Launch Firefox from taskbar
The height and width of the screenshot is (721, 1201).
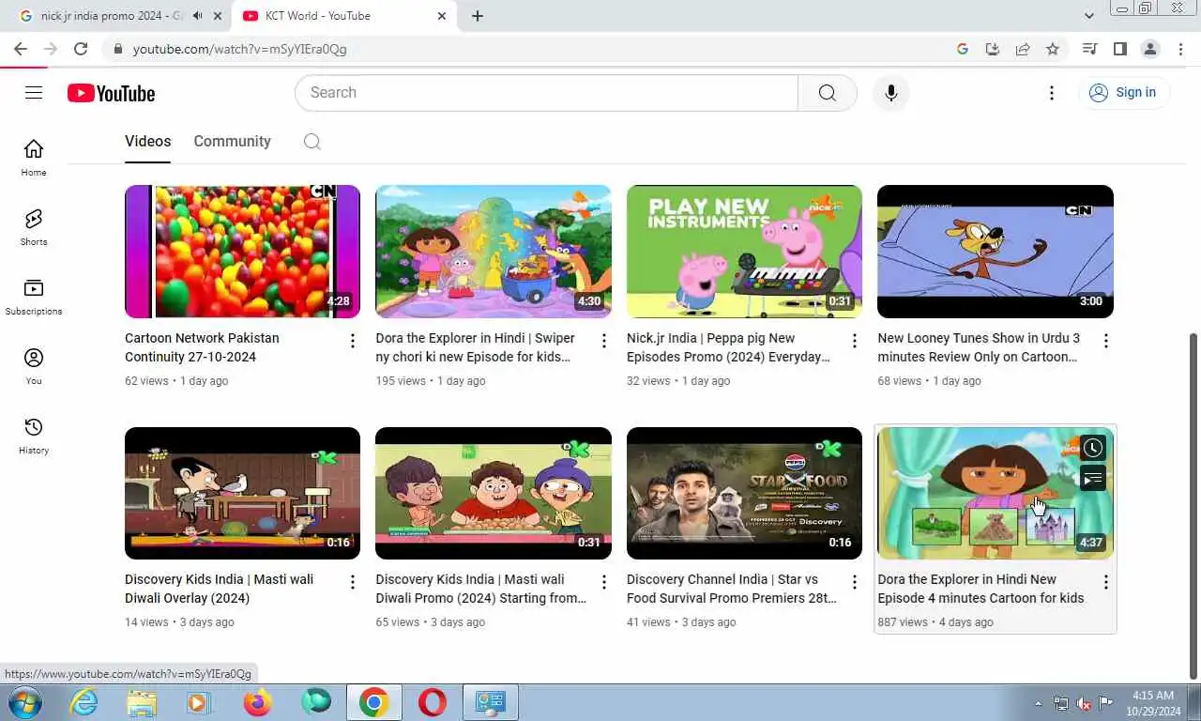point(257,702)
